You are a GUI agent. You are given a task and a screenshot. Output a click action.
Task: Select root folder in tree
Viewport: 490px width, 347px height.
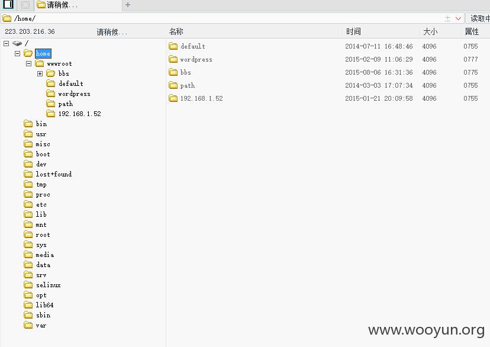tap(43, 234)
